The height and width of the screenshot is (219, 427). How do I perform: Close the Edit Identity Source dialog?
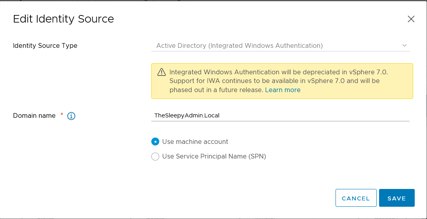(411, 19)
